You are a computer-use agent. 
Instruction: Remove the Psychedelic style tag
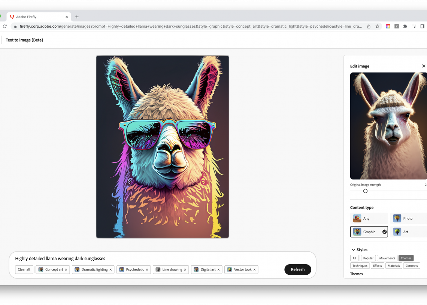(x=147, y=269)
